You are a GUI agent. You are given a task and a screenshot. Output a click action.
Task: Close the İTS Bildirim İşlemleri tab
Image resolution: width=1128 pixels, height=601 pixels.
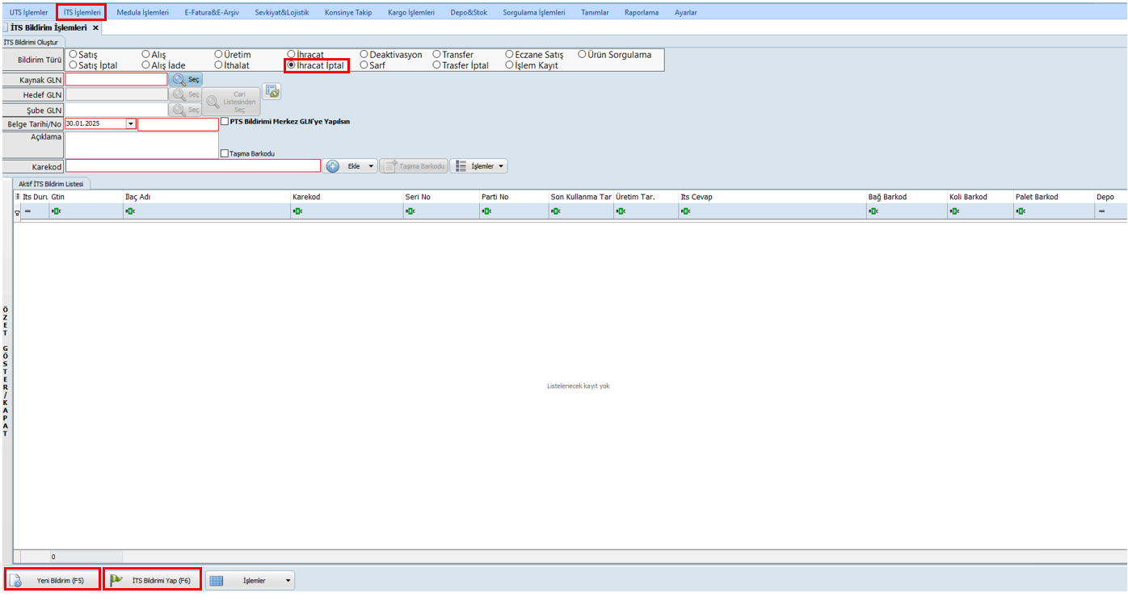95,27
